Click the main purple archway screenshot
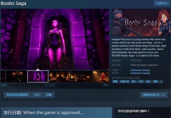This screenshot has height=118, width=171. click(x=55, y=39)
